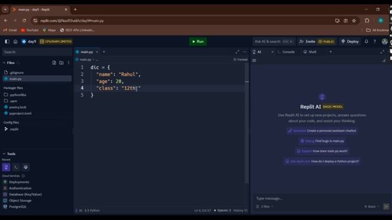Select main.py in the file tree
Viewport: 392px width, 220px height.
point(37,79)
